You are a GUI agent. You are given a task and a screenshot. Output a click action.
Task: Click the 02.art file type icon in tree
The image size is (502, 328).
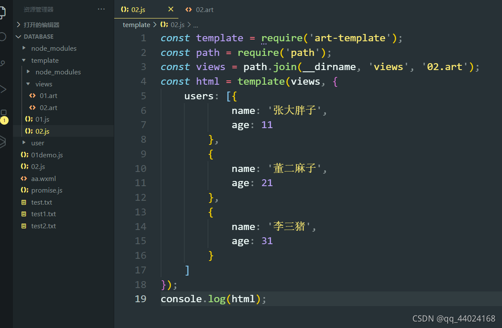32,107
